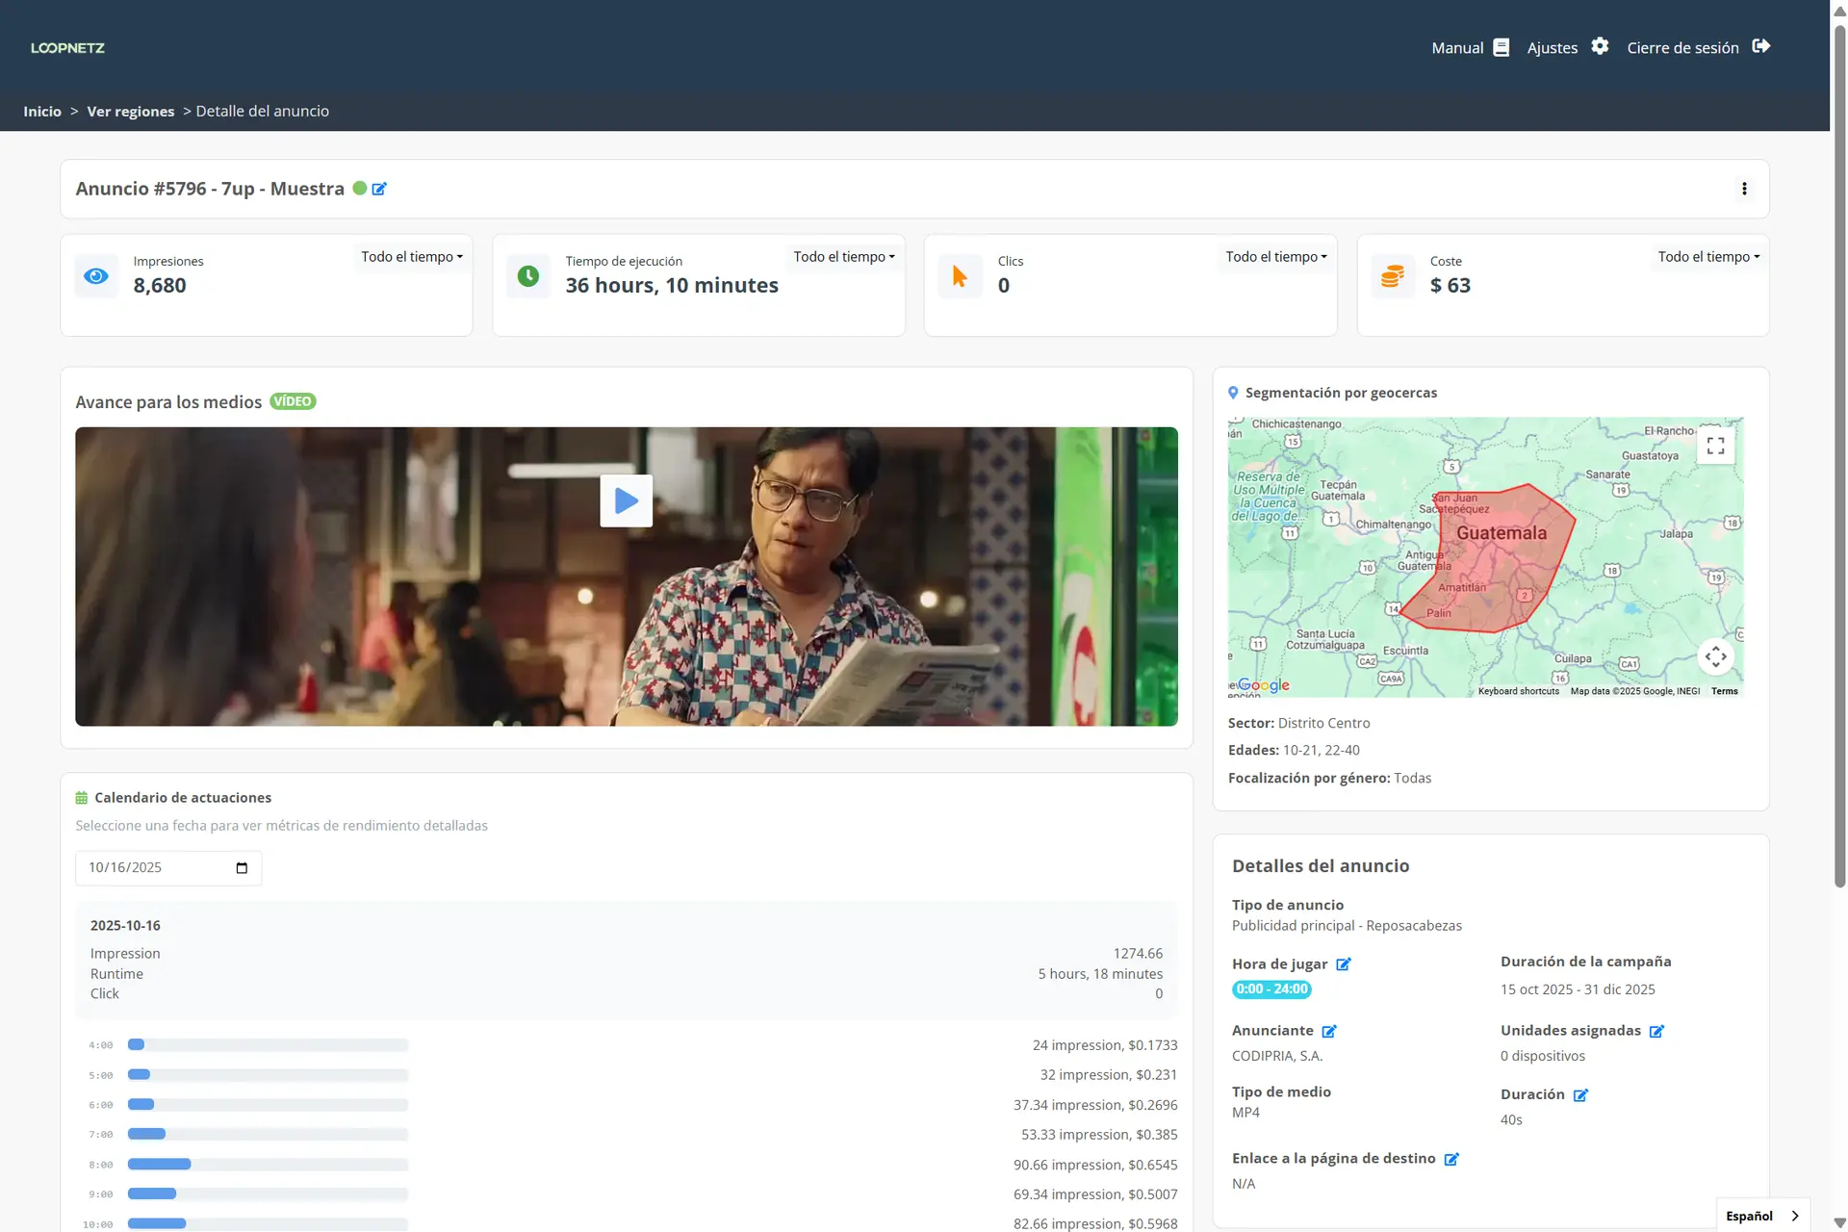The image size is (1848, 1232).
Task: Edit the ad title with pencil icon
Action: [x=379, y=189]
